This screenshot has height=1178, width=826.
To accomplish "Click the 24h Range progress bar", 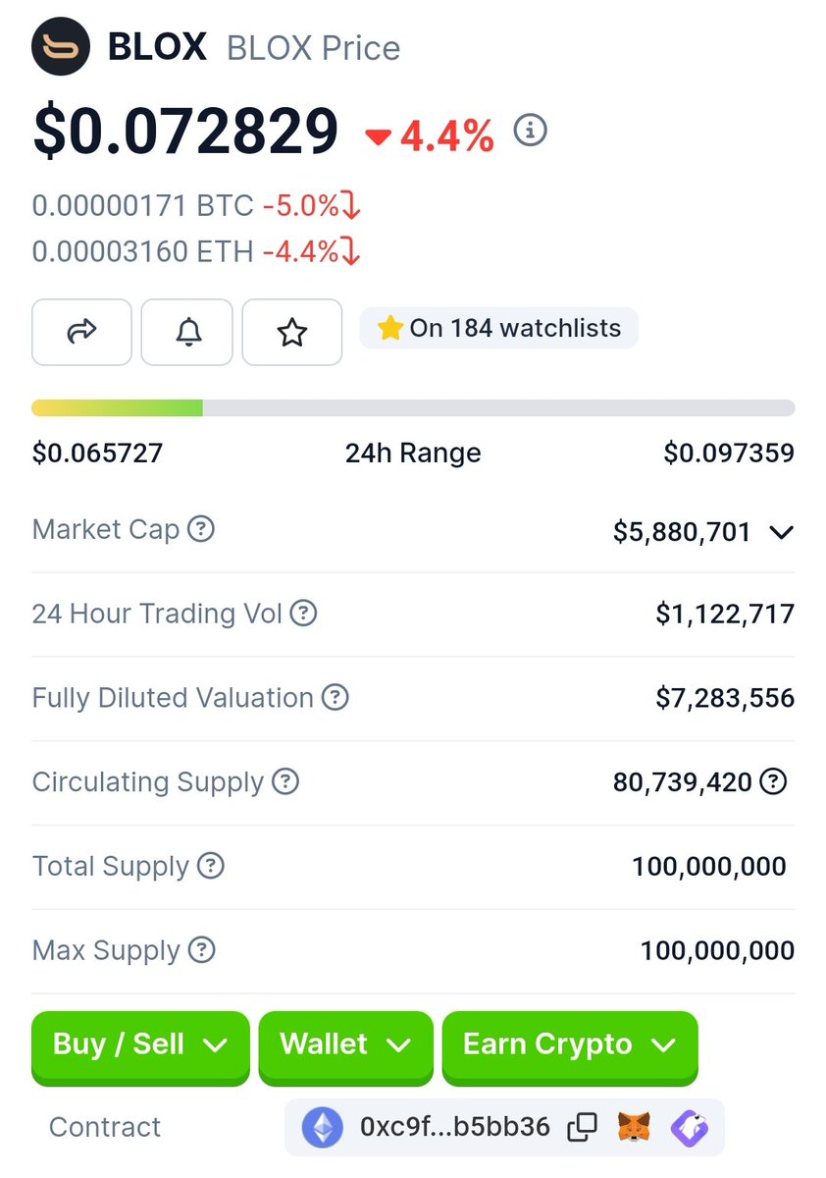I will tap(413, 408).
